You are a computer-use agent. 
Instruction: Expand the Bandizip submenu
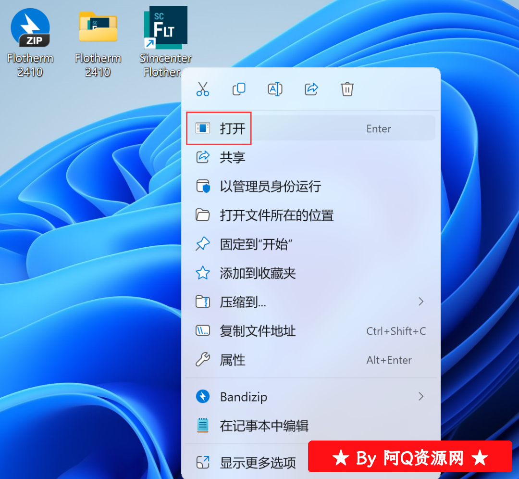311,396
